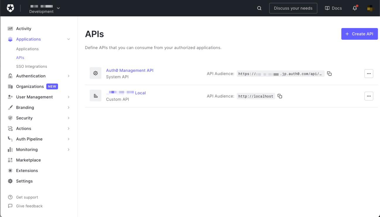Click the Docs icon in the top bar
The image size is (380, 217).
327,8
